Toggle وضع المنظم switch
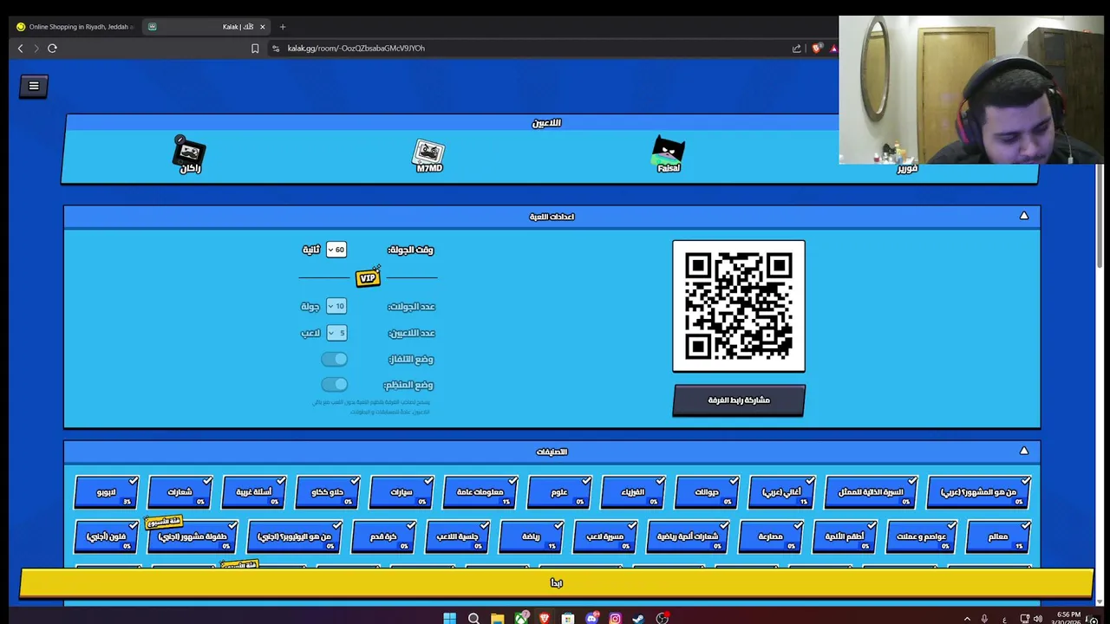This screenshot has width=1110, height=624. coord(334,384)
